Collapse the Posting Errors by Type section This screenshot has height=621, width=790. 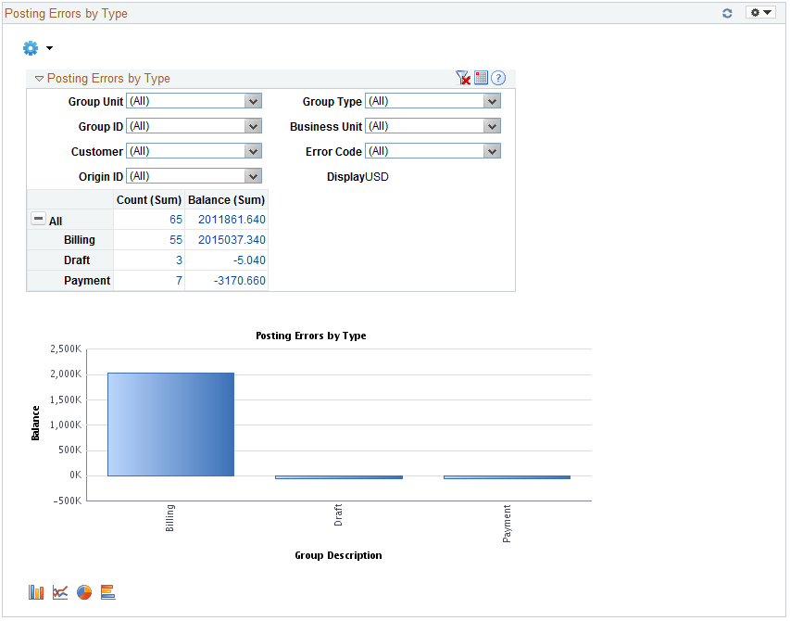coord(39,79)
